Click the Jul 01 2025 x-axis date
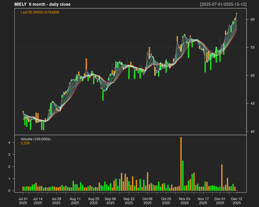Viewport: 259px width, 207px height. click(x=23, y=201)
